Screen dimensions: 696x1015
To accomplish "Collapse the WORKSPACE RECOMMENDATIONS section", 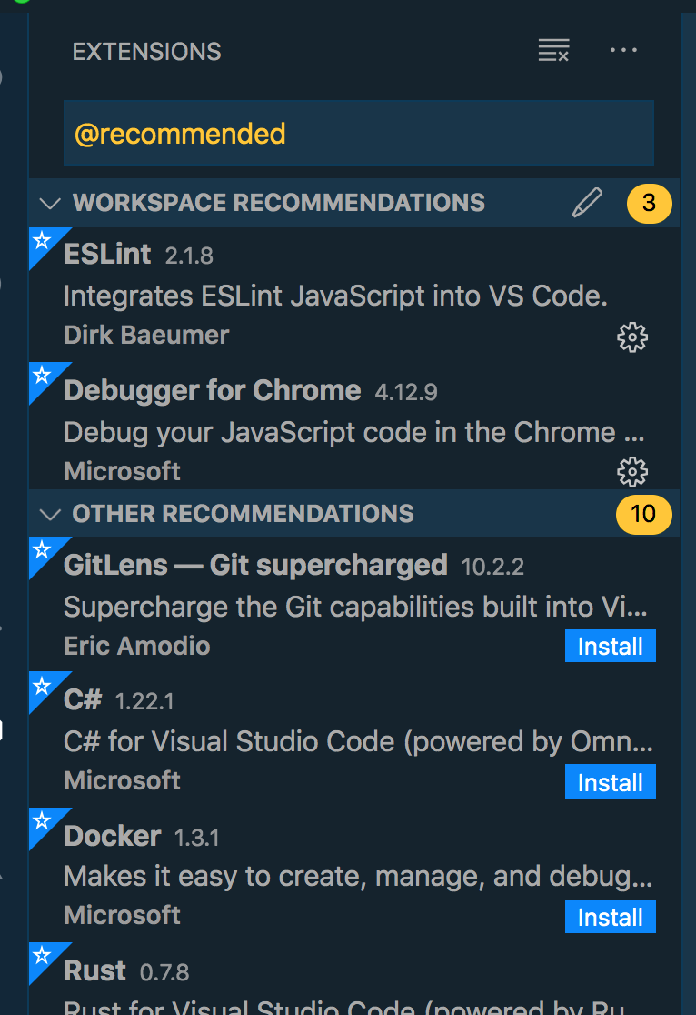I will 52,203.
